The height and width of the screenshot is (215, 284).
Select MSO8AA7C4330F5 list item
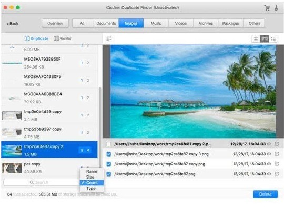pos(49,80)
